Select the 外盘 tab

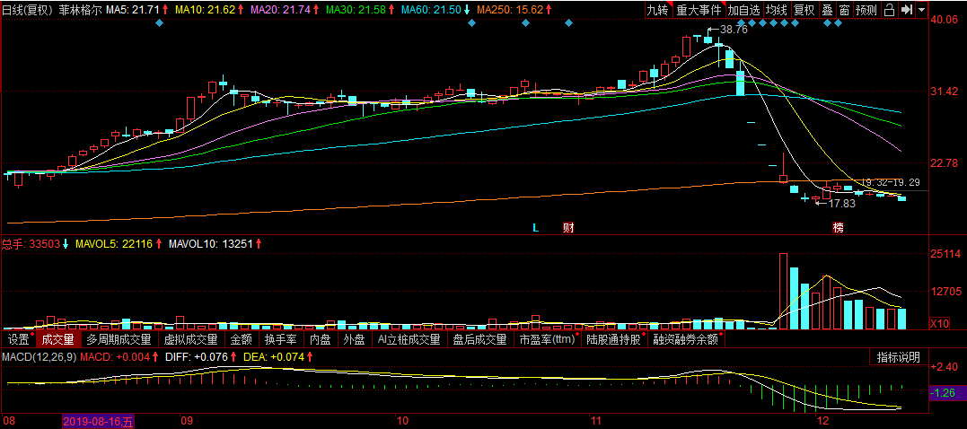(354, 339)
